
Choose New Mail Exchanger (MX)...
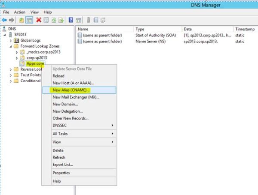[x=79, y=97]
